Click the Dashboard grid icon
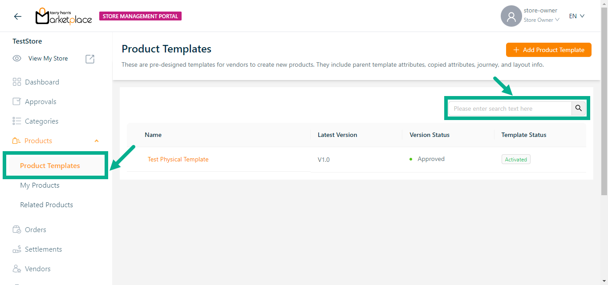Image resolution: width=608 pixels, height=285 pixels. click(x=17, y=82)
